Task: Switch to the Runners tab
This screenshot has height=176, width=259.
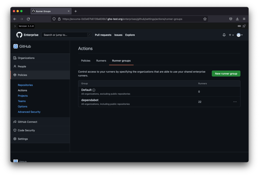Action: click(101, 60)
